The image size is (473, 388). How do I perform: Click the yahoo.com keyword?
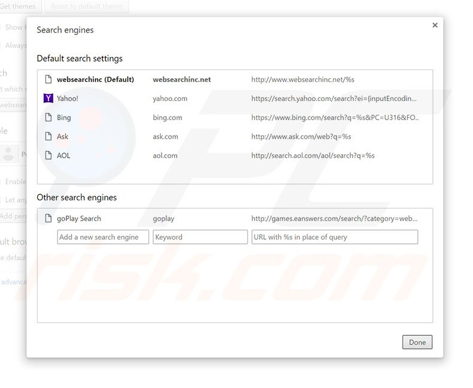pyautogui.click(x=170, y=99)
